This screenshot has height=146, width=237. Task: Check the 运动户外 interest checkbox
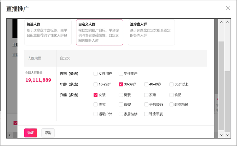95,114
